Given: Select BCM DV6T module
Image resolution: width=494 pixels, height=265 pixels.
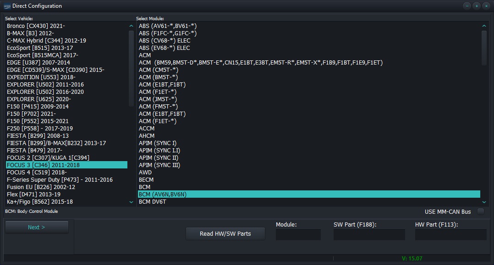Looking at the screenshot, I should coord(309,202).
